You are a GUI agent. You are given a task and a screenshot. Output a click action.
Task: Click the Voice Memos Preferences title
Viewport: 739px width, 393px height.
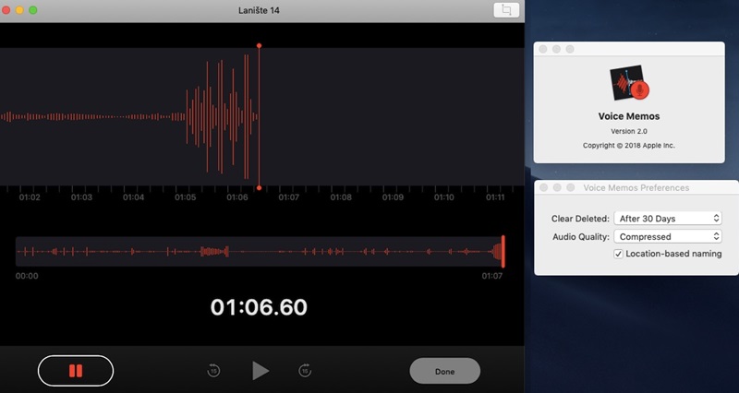point(636,188)
